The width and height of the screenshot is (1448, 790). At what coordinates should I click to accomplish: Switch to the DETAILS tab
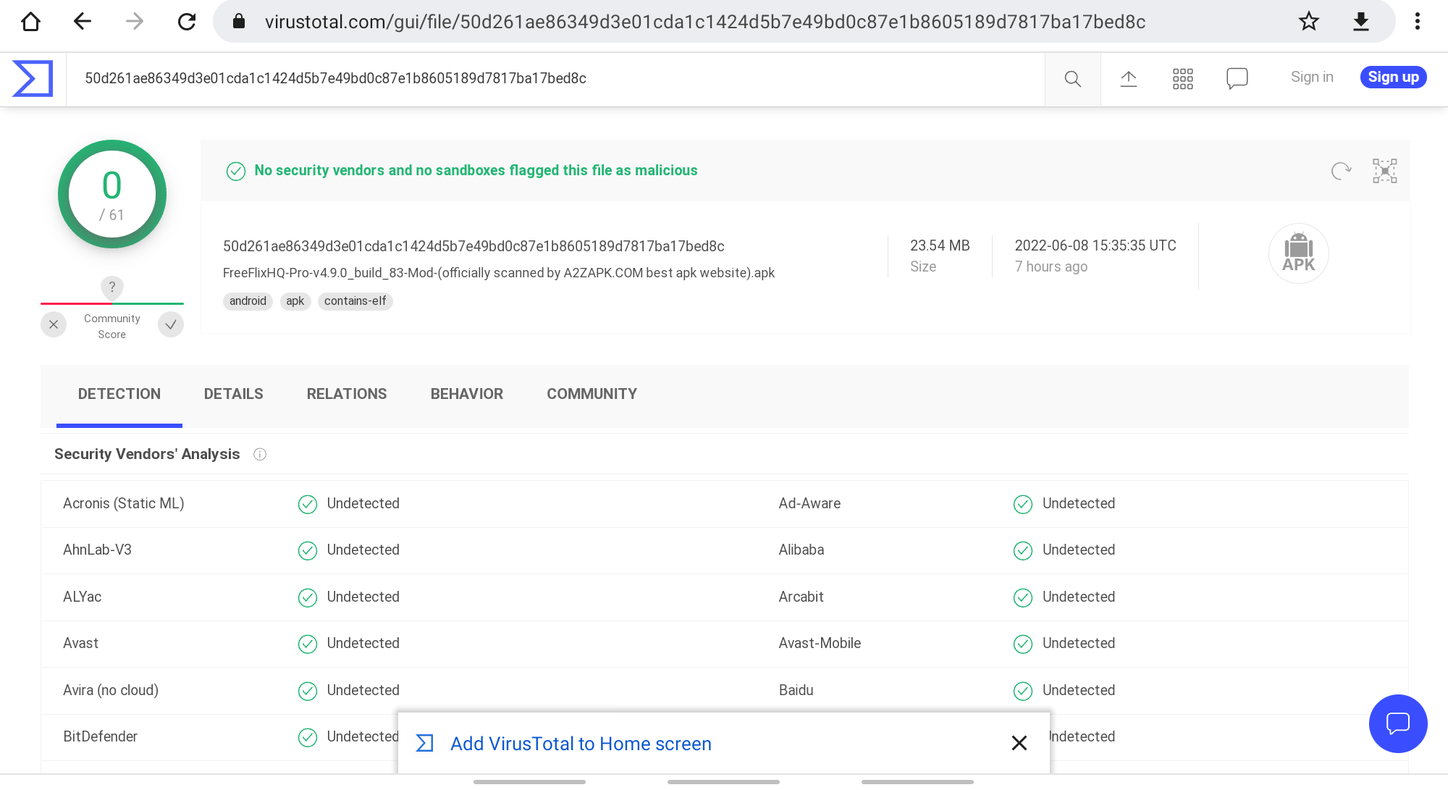pos(233,394)
